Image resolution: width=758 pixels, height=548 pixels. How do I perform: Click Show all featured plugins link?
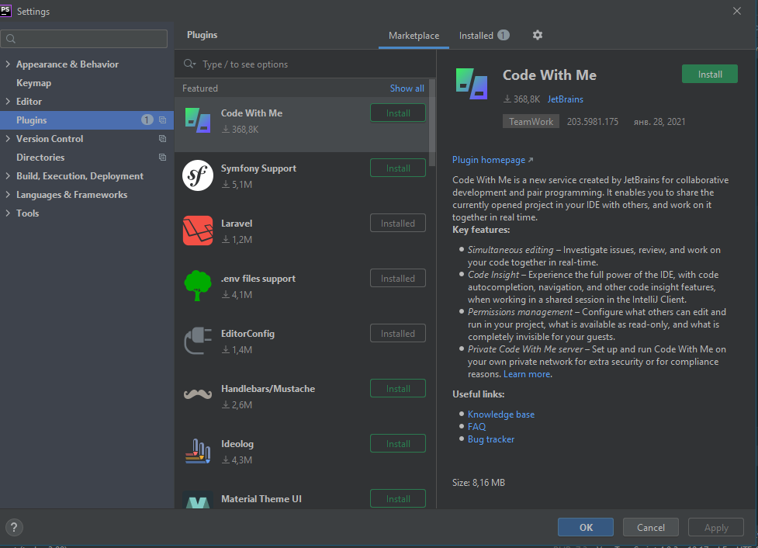coord(407,88)
